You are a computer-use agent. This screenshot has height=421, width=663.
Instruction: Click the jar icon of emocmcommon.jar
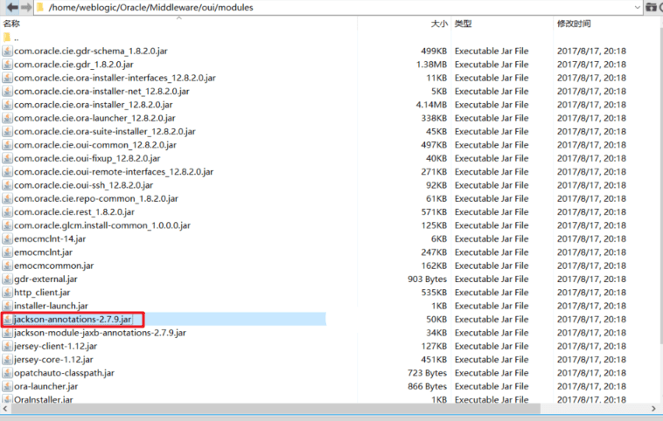click(7, 266)
